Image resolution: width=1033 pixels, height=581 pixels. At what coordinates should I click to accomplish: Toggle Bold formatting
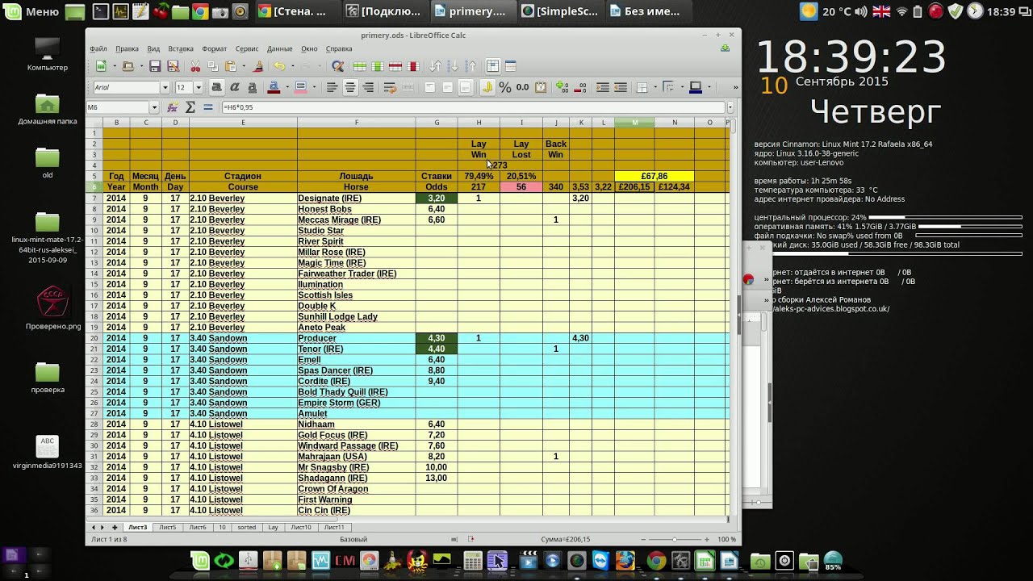(x=217, y=87)
